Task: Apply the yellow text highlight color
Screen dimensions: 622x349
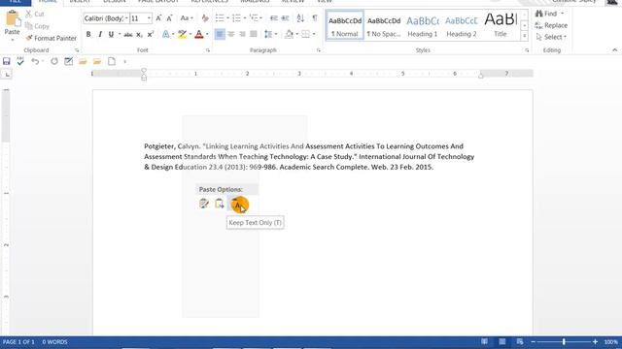Action: pyautogui.click(x=182, y=35)
